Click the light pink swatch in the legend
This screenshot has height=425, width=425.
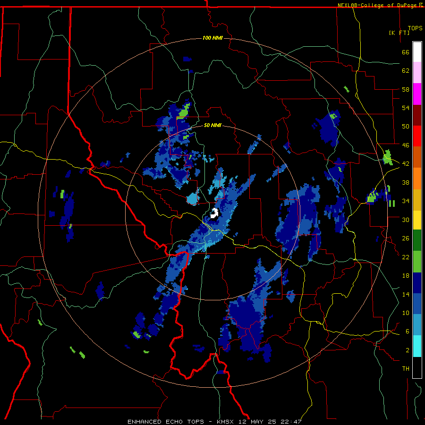click(x=417, y=72)
